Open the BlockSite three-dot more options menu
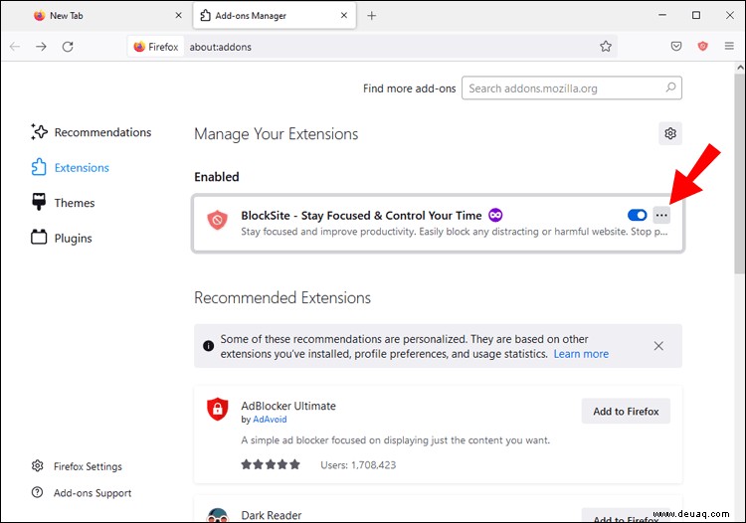This screenshot has height=523, width=746. 661,216
